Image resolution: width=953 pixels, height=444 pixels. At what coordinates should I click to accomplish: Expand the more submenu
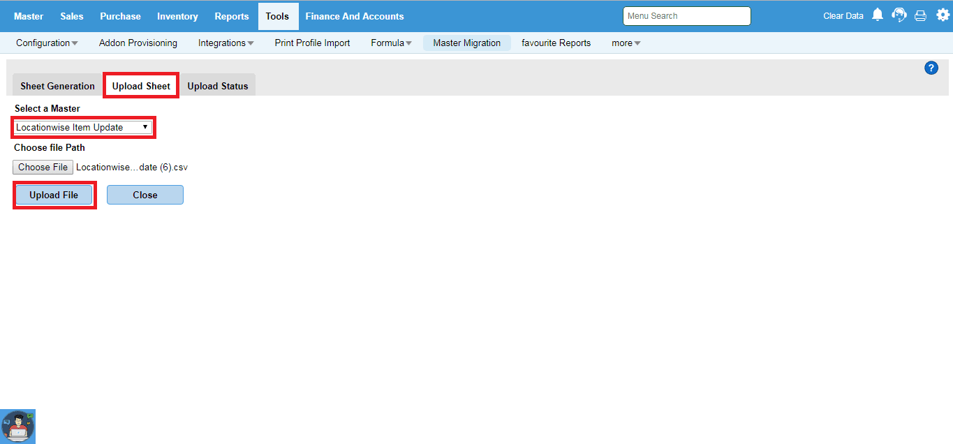[626, 43]
